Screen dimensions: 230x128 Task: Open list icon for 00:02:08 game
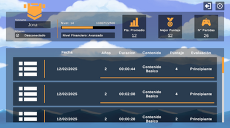pos(28,94)
